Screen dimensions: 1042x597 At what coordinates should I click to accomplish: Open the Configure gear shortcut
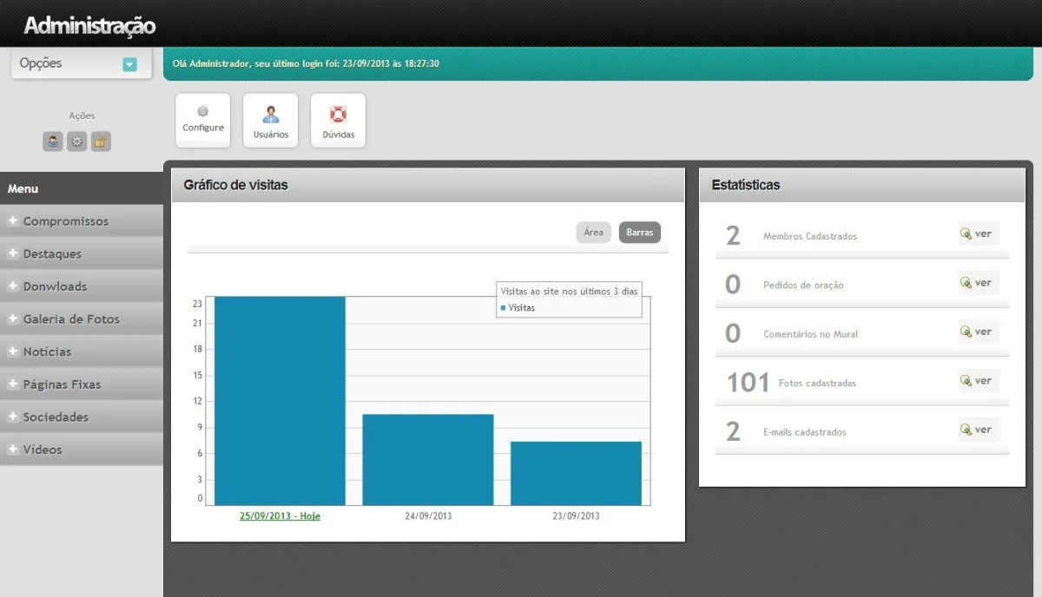pos(203,121)
